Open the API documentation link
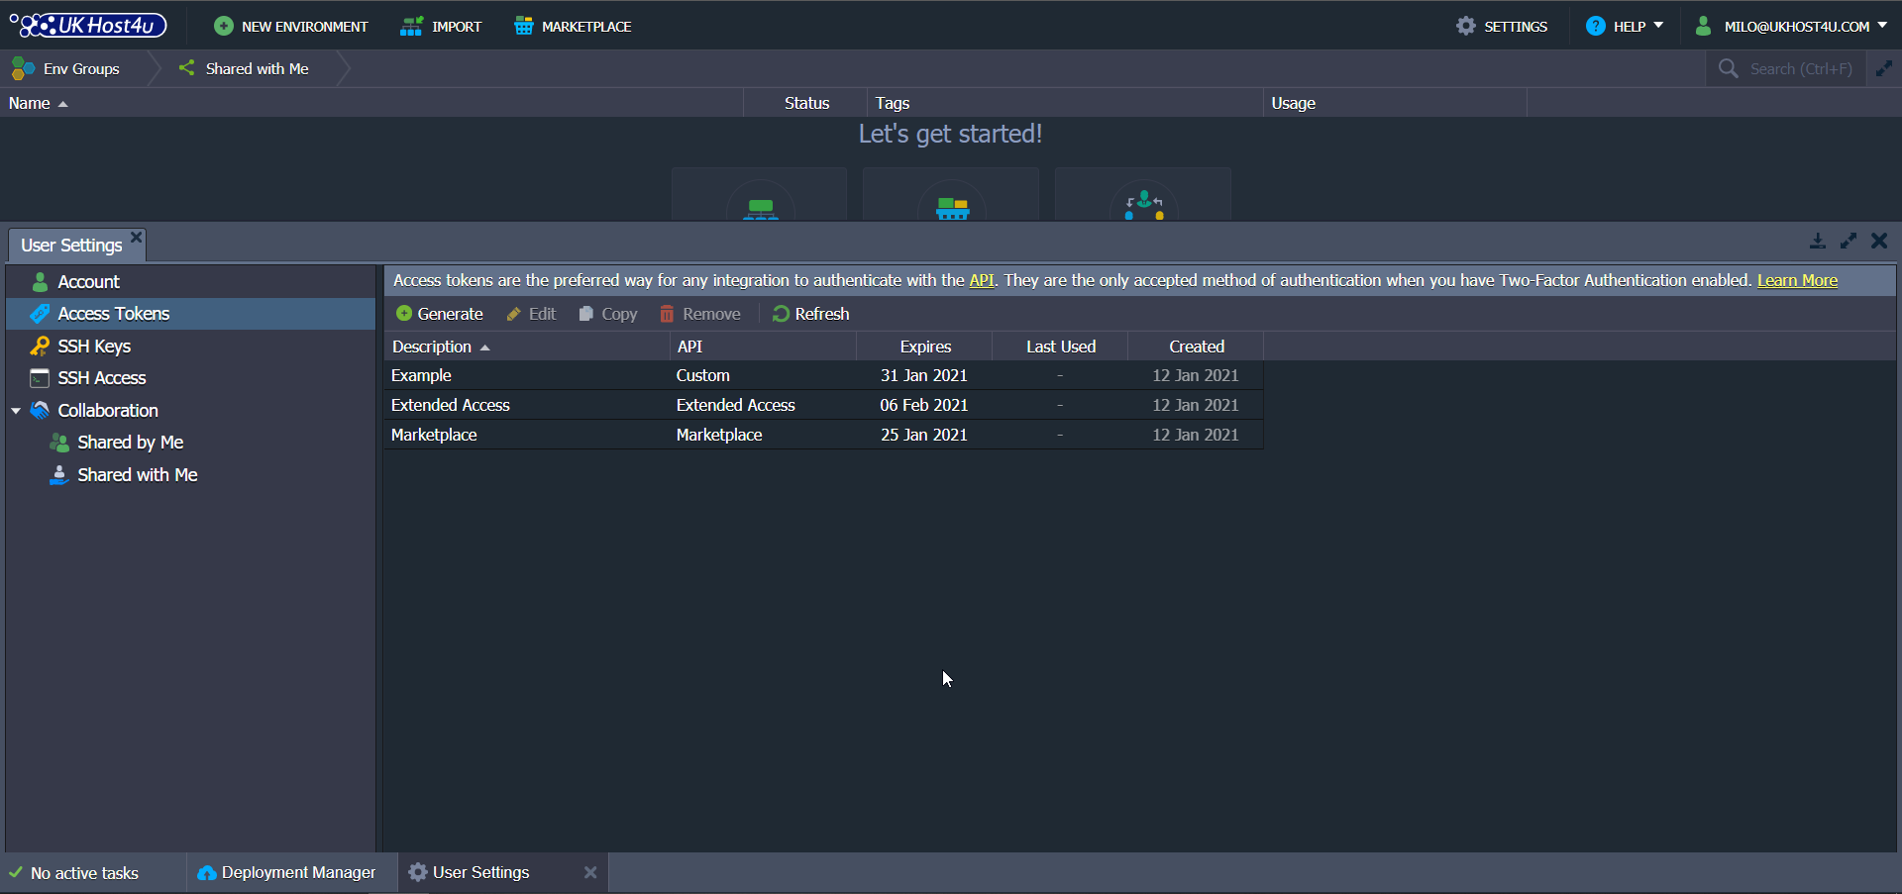 pos(982,280)
